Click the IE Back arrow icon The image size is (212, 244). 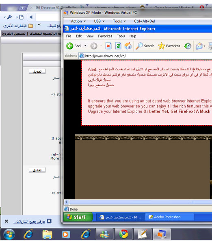(x=69, y=46)
